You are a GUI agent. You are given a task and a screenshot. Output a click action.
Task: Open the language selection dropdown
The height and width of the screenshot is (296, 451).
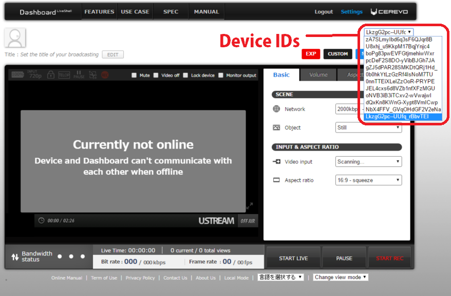coord(281,277)
